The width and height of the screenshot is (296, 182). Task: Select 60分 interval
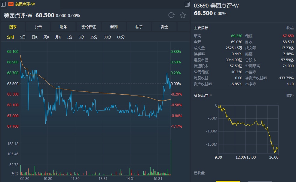point(121,37)
